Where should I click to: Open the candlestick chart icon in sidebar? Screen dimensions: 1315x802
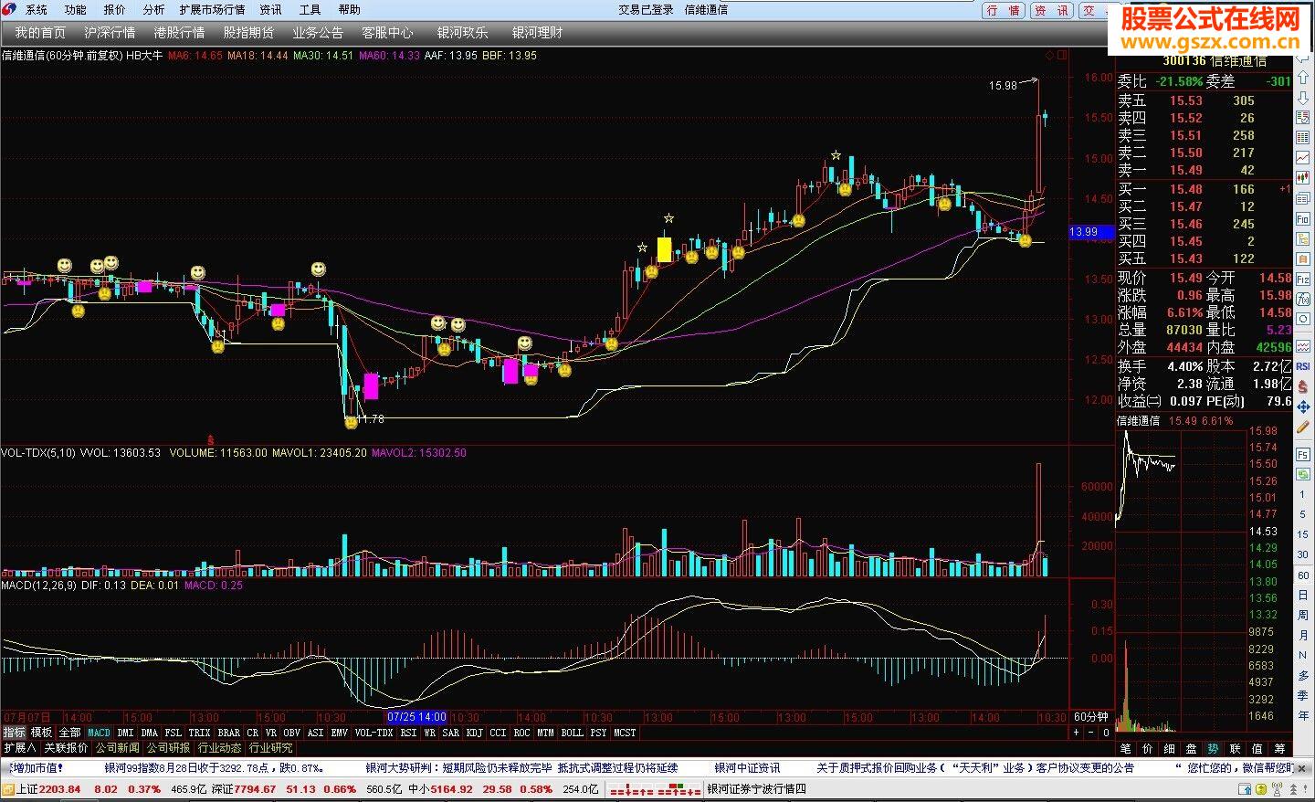pos(1303,179)
